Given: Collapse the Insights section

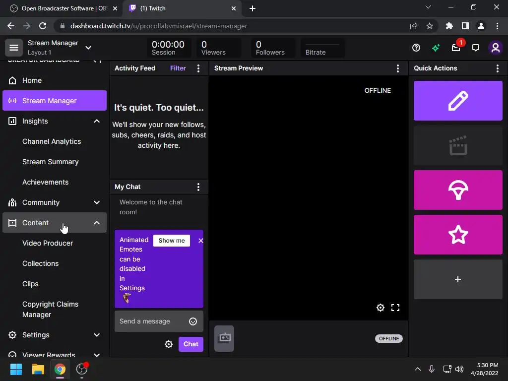Looking at the screenshot, I should (x=97, y=121).
